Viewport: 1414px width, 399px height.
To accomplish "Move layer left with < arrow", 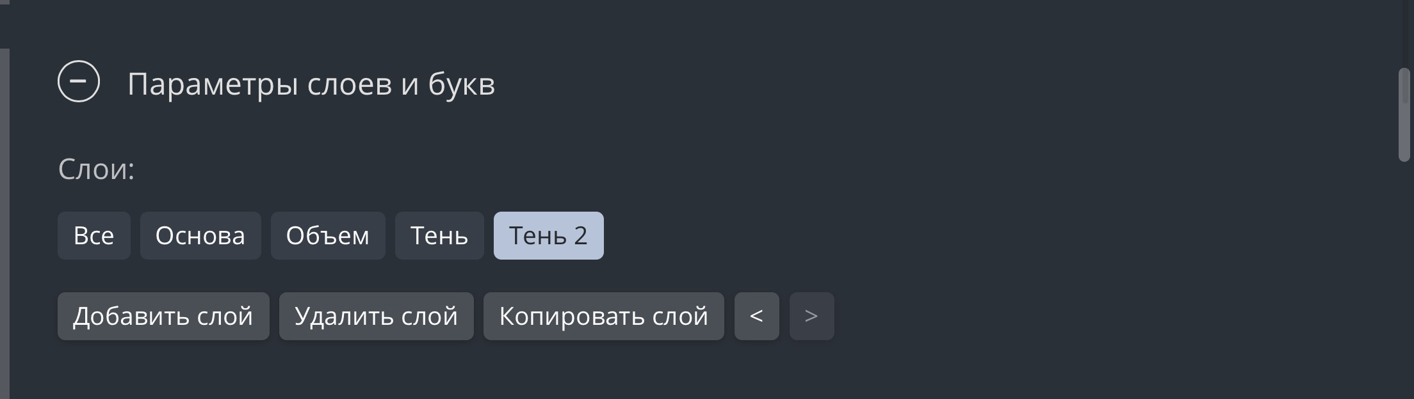I will click(756, 316).
